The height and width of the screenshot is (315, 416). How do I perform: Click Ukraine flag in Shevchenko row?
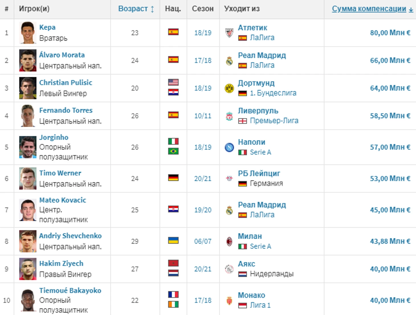[x=173, y=240]
